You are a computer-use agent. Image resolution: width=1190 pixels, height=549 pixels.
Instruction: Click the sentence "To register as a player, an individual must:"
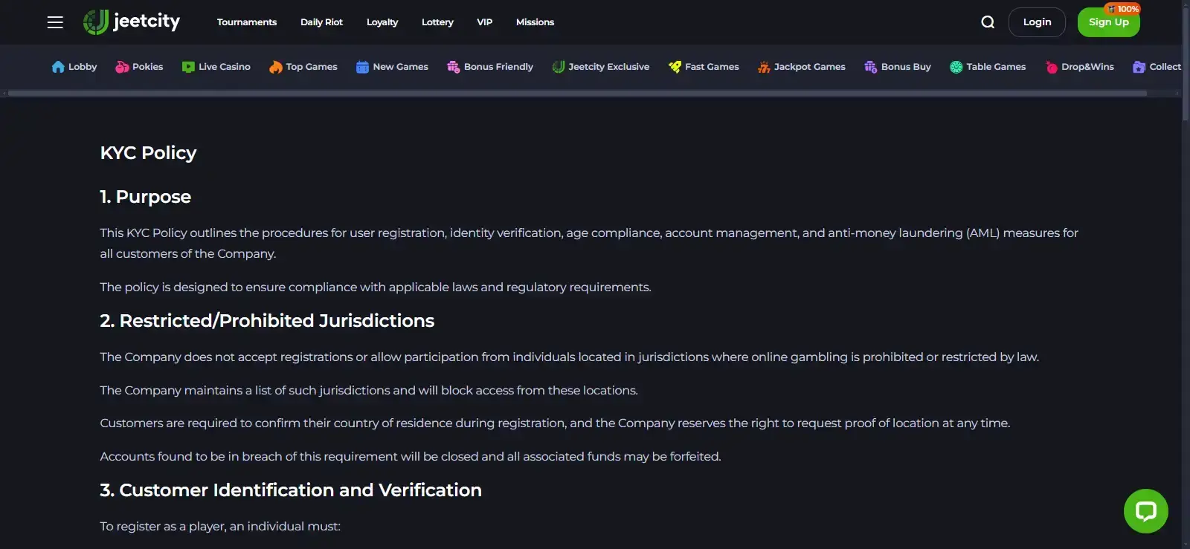tap(220, 526)
